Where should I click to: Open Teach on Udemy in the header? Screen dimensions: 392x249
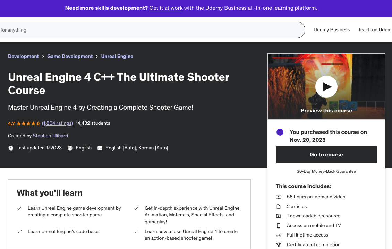[375, 29]
